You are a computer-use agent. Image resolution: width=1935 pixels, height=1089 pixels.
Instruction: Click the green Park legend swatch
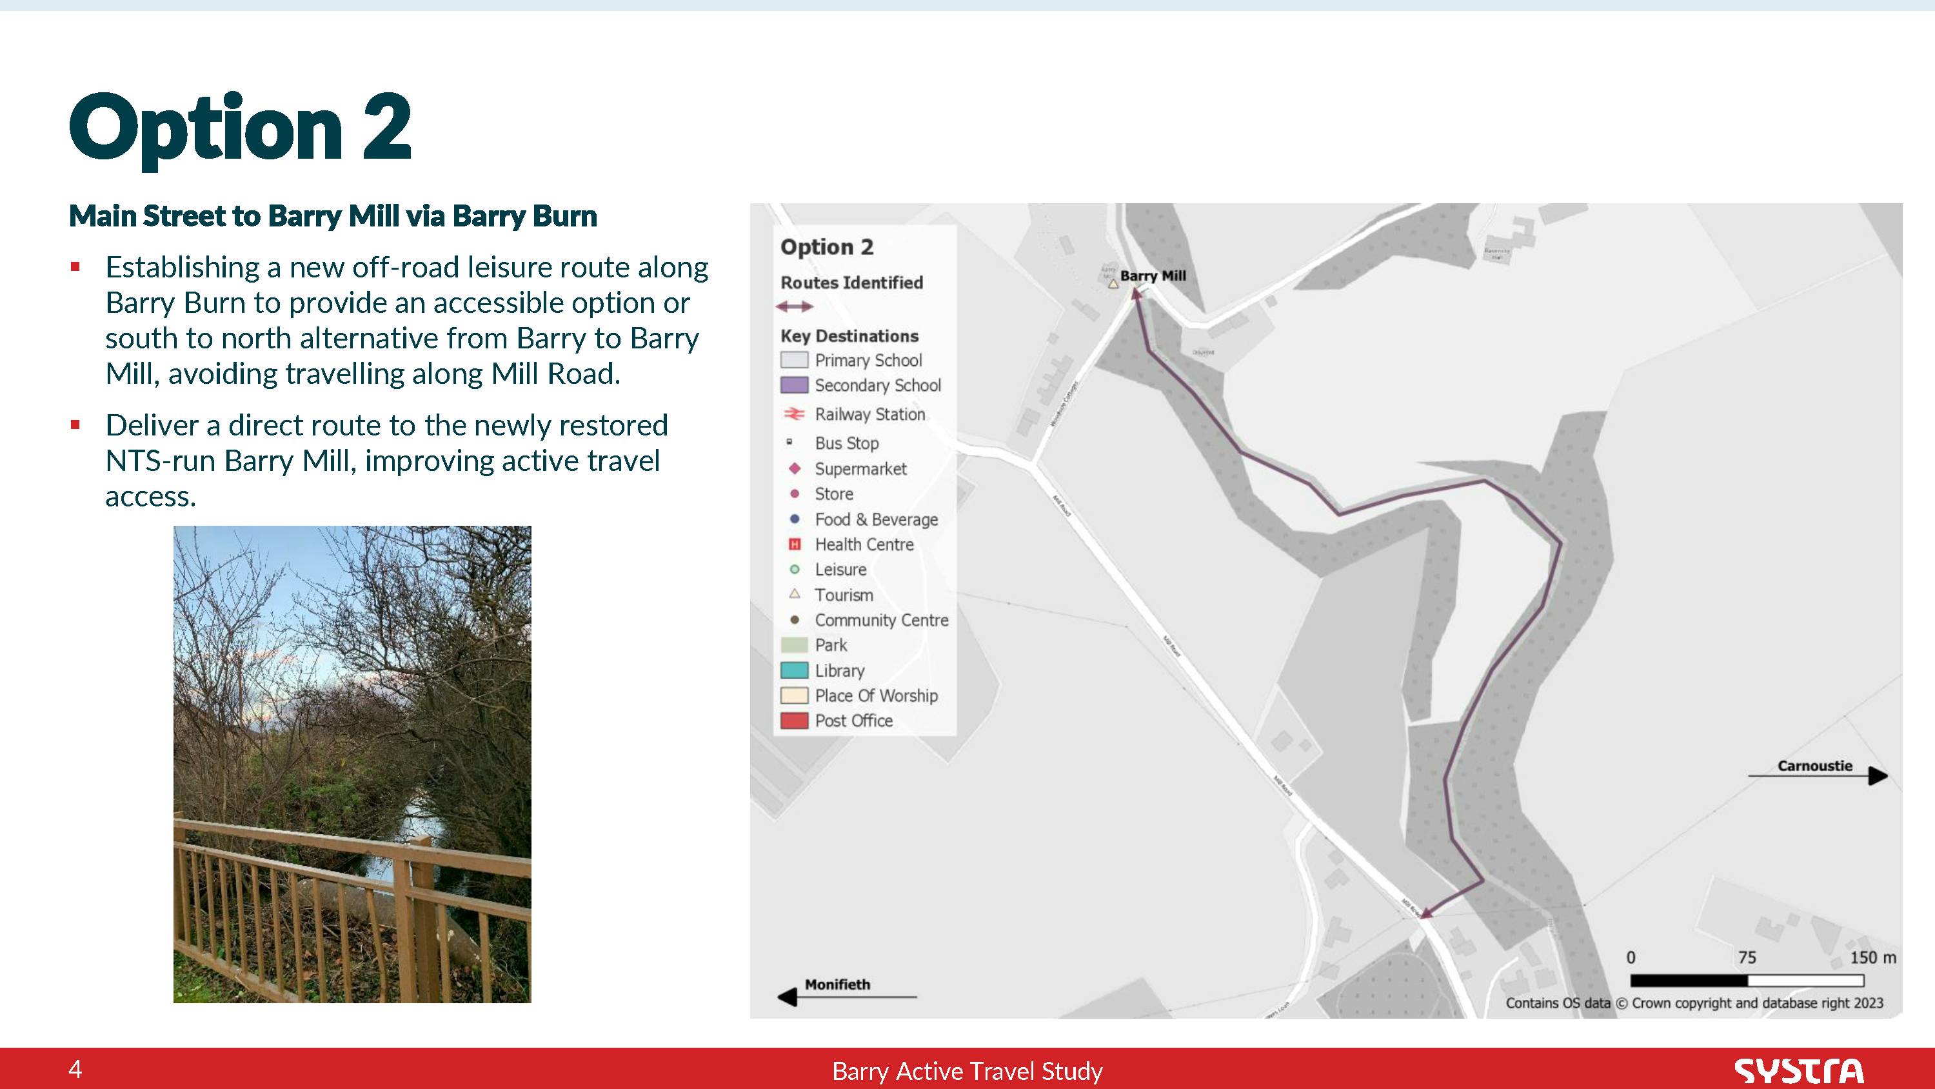pos(794,645)
